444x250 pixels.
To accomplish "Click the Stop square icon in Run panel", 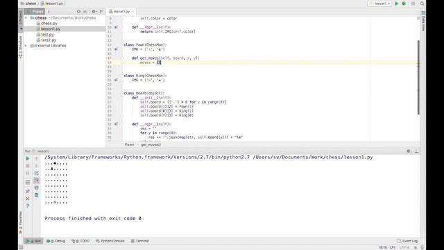I will point(28,166).
